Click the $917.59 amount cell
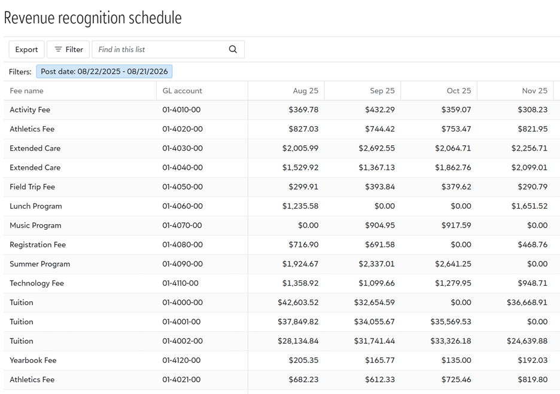The image size is (560, 394). (x=456, y=225)
